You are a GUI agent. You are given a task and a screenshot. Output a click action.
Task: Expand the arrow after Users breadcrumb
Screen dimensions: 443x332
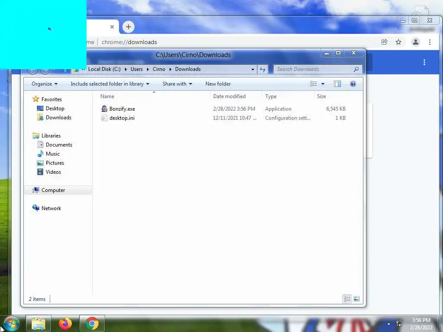click(148, 69)
